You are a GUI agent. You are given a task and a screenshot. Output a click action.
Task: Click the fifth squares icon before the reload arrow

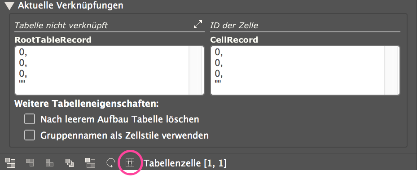pyautogui.click(x=90, y=163)
